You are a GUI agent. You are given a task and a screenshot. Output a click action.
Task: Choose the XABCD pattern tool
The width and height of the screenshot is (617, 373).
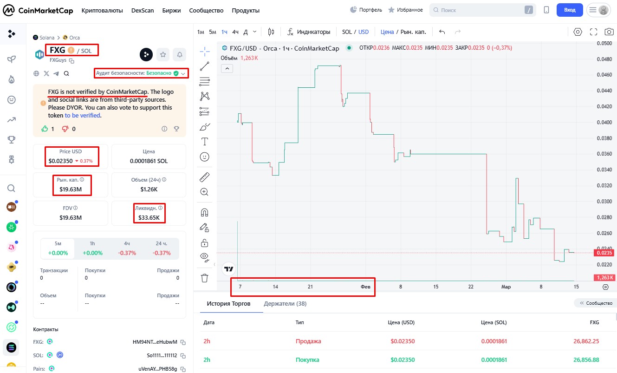204,96
